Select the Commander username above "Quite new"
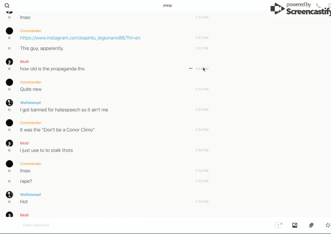Image resolution: width=331 pixels, height=234 pixels. click(x=31, y=82)
